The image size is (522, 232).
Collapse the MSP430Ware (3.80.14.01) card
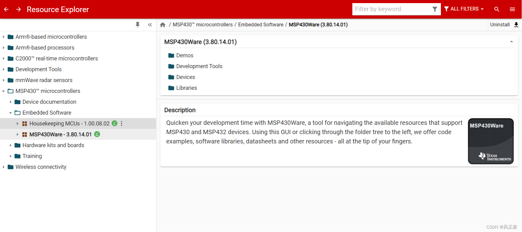coord(511,42)
